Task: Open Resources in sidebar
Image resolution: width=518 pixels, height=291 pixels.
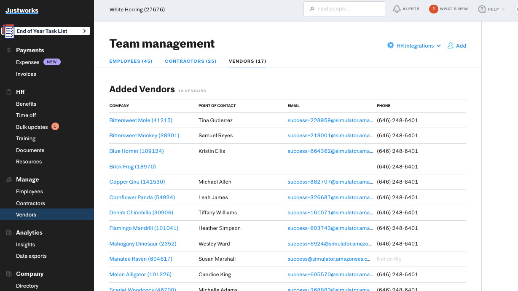Action: click(x=29, y=161)
